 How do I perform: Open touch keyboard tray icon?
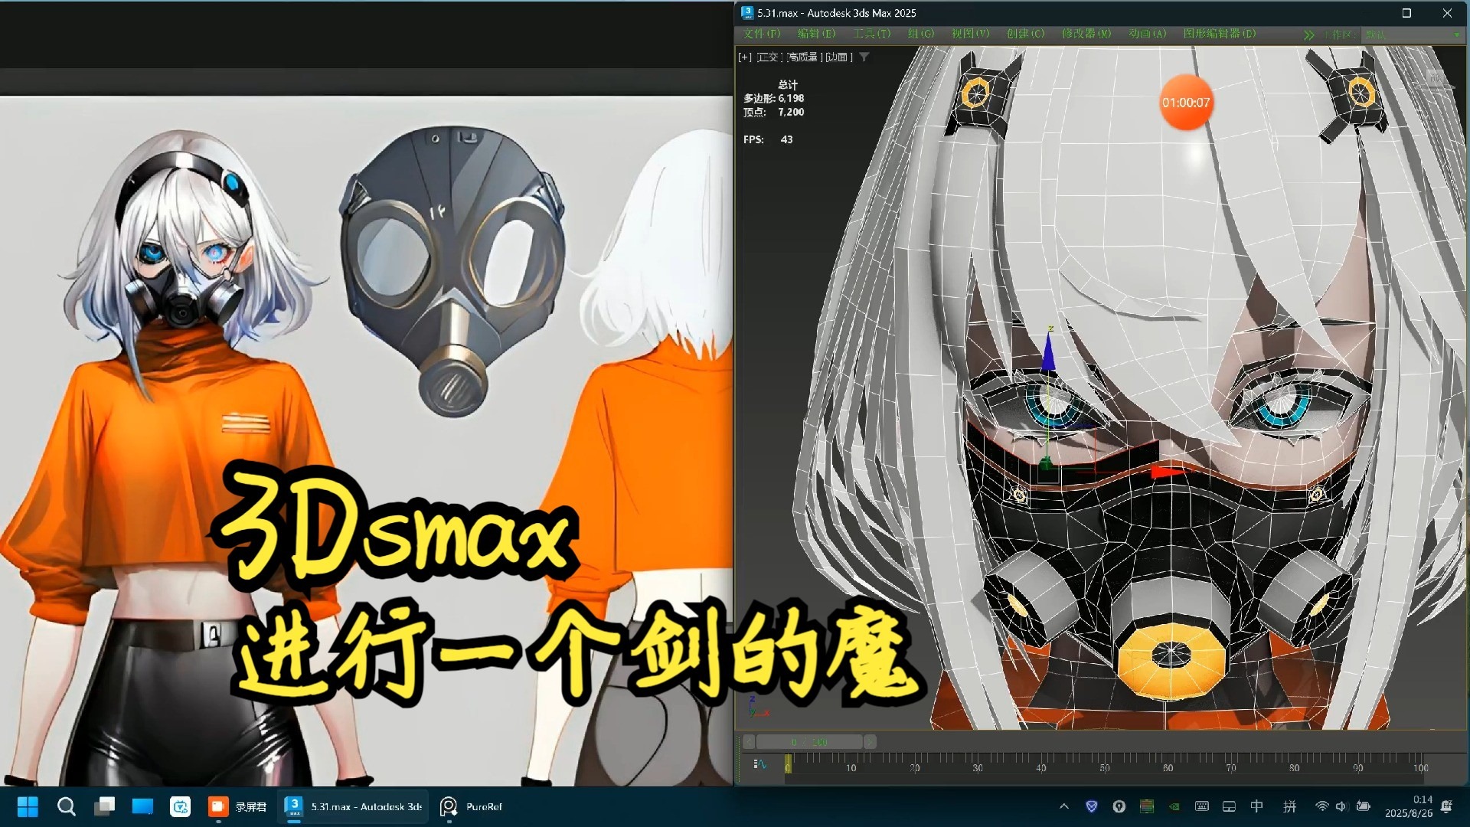point(1202,806)
